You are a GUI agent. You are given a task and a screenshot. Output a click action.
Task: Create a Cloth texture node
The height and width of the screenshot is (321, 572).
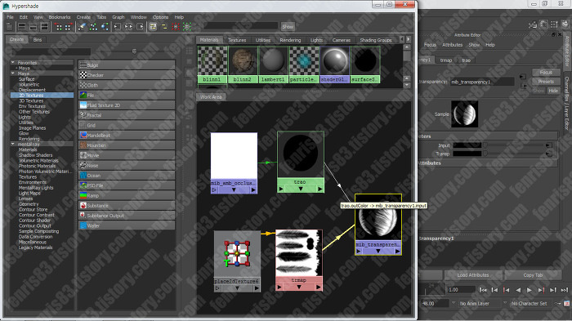(127, 85)
